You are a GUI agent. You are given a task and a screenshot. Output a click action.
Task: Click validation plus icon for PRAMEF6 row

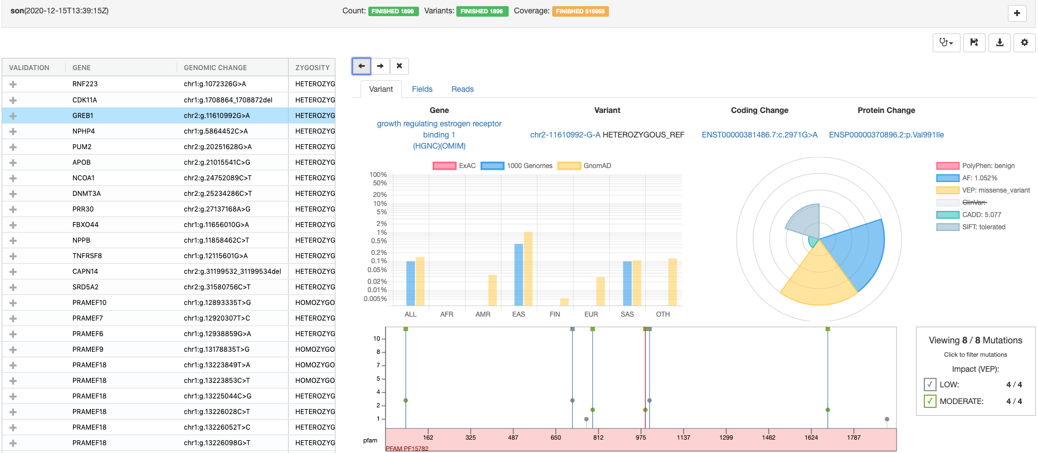[x=13, y=334]
